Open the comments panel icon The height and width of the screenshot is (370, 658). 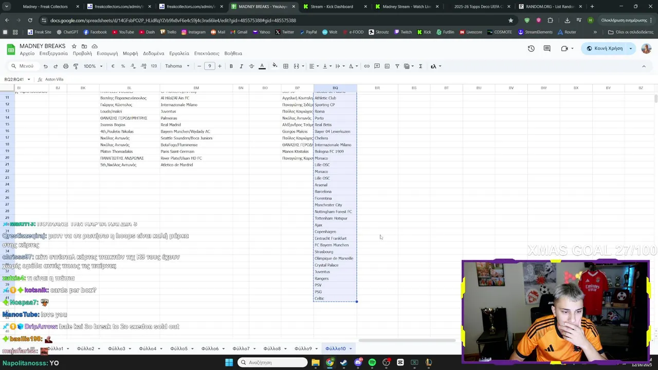click(x=547, y=48)
